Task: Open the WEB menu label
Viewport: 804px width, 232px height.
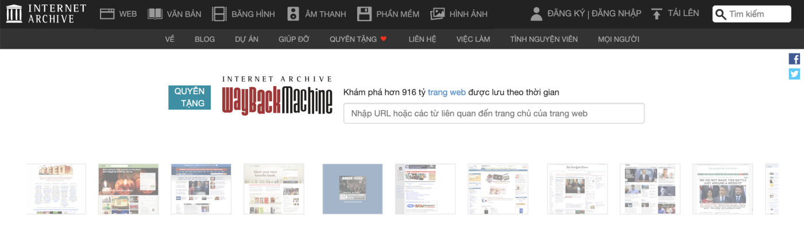Action: [128, 14]
